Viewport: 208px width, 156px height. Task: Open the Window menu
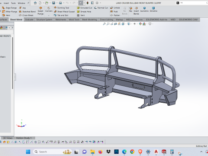tap(21, 3)
